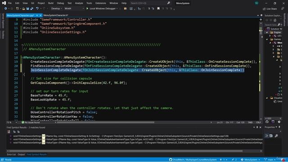This screenshot has height=162, width=288.
Task: Open the Toolbox side tab
Action: (x=3, y=35)
